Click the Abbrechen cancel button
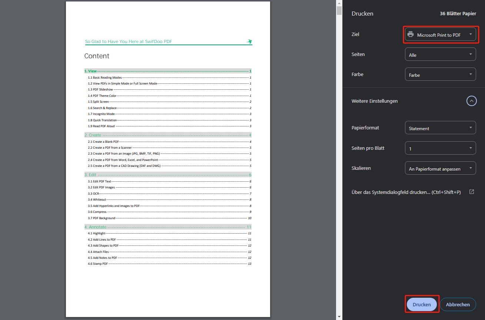Screen dimensions: 485x320 click(x=458, y=304)
